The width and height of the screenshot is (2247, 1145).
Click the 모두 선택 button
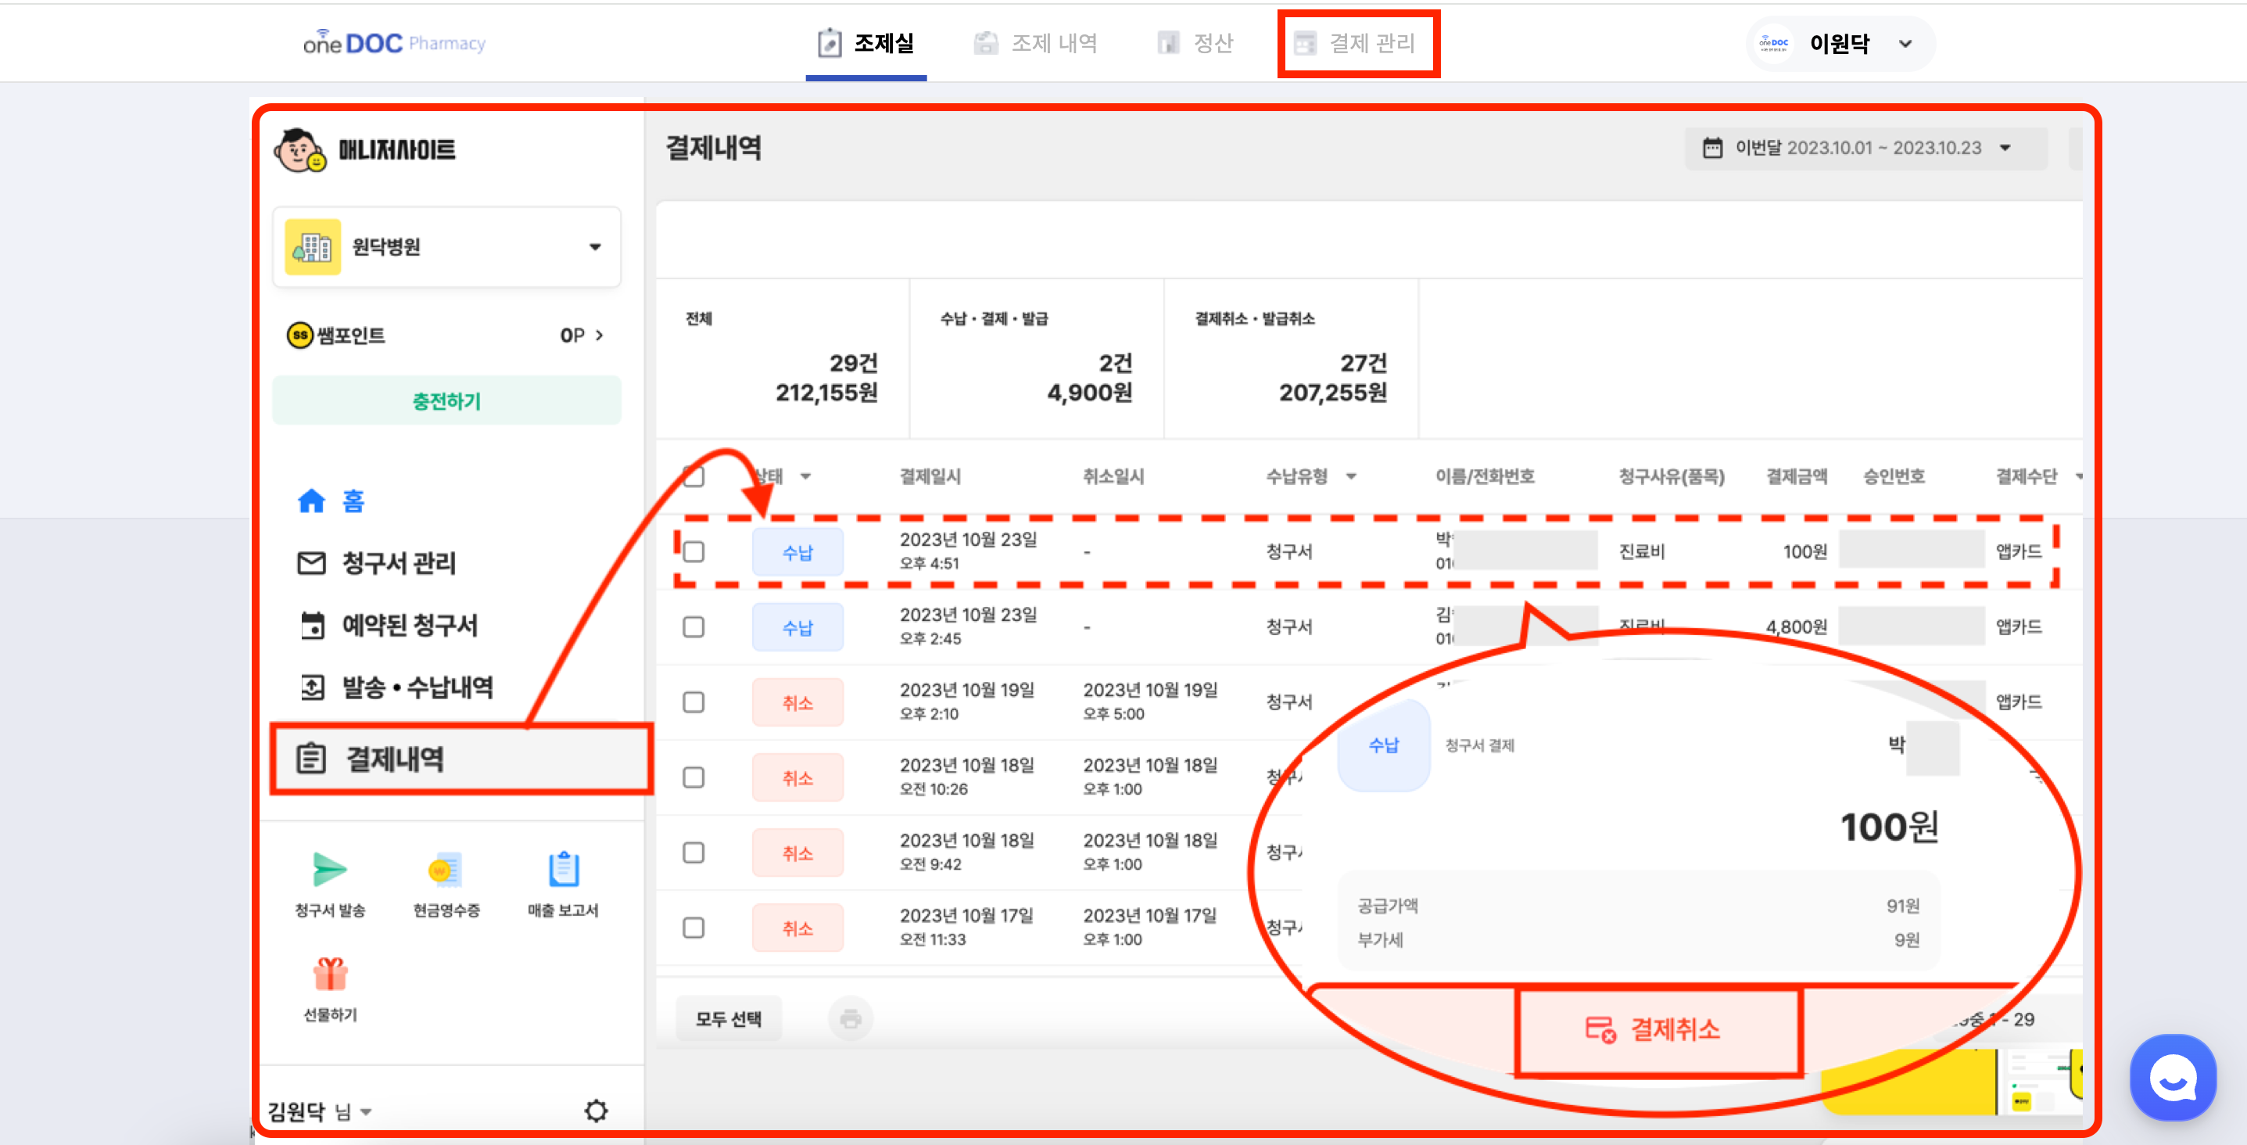click(729, 1018)
